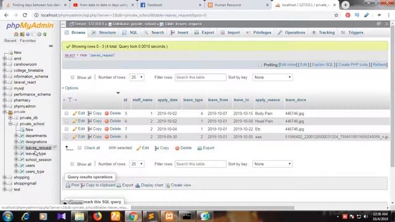Viewport: 395px width, 222px height.
Task: Expand the Options section
Action: coord(70,88)
